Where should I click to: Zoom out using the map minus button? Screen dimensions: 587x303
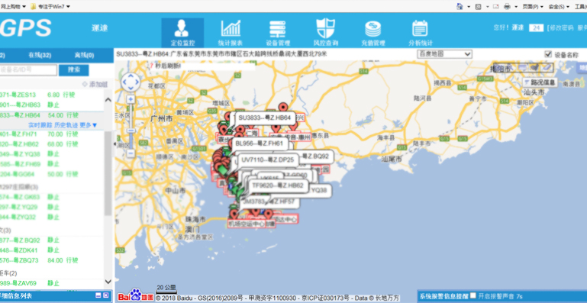pyautogui.click(x=131, y=153)
